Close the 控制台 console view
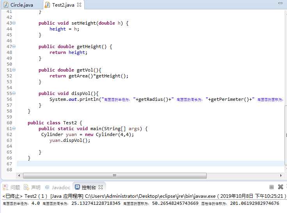The height and width of the screenshot is (213, 287). pos(101,187)
